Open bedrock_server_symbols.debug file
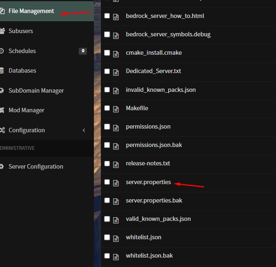This screenshot has width=276, height=267. click(168, 34)
